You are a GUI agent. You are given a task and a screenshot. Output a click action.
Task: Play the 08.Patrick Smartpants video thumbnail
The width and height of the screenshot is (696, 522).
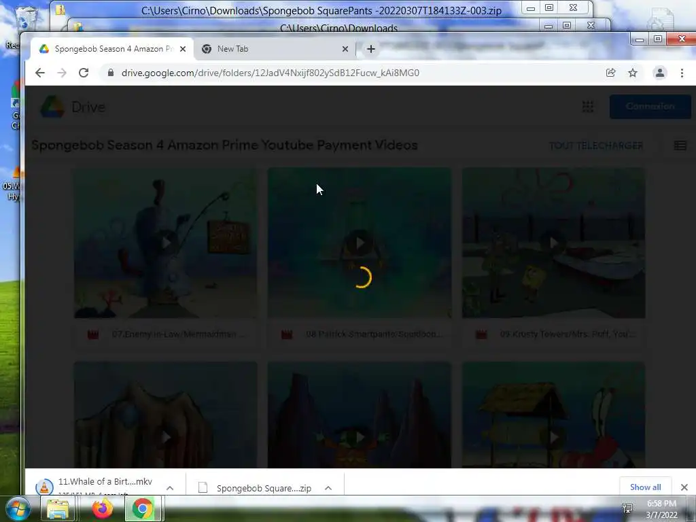pos(360,243)
